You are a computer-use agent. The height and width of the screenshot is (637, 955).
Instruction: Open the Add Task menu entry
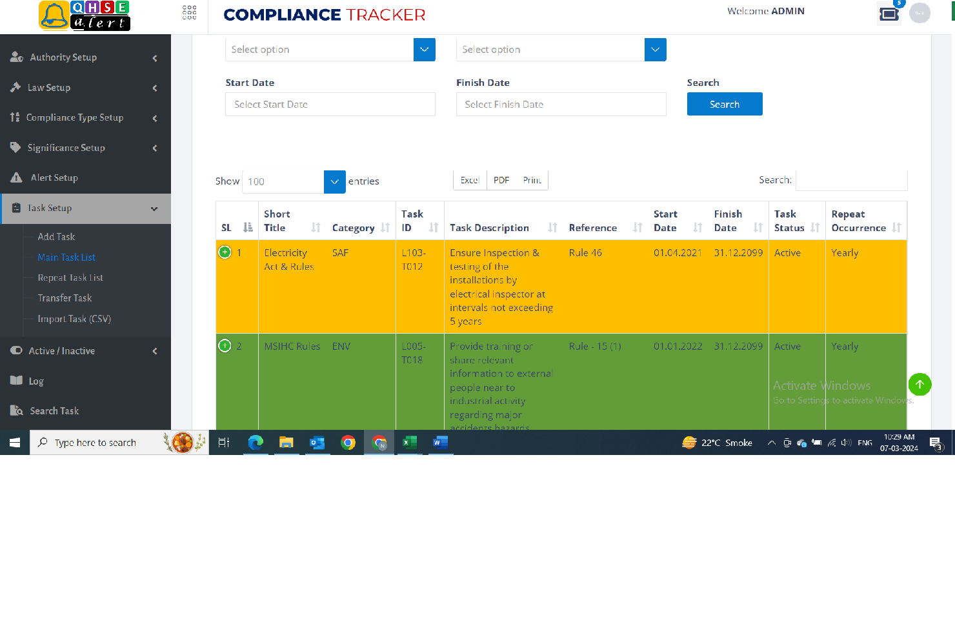pyautogui.click(x=56, y=236)
